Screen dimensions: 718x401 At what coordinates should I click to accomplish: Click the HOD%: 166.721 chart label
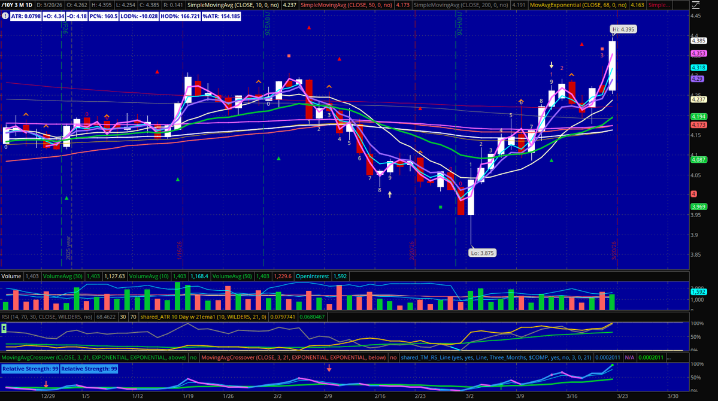180,16
